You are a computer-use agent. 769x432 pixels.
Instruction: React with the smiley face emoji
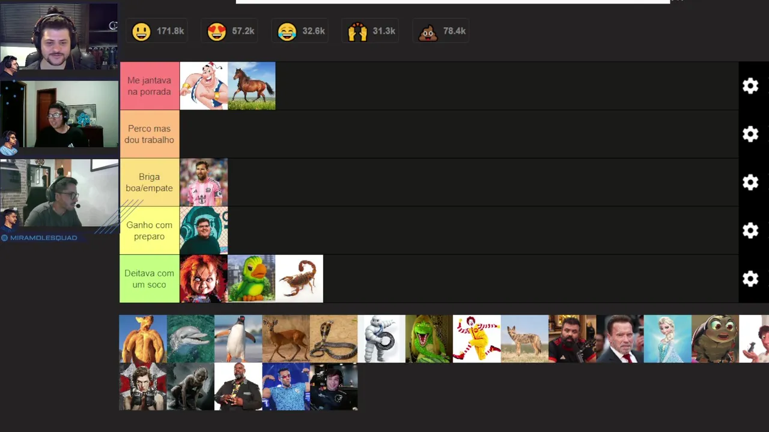point(141,31)
